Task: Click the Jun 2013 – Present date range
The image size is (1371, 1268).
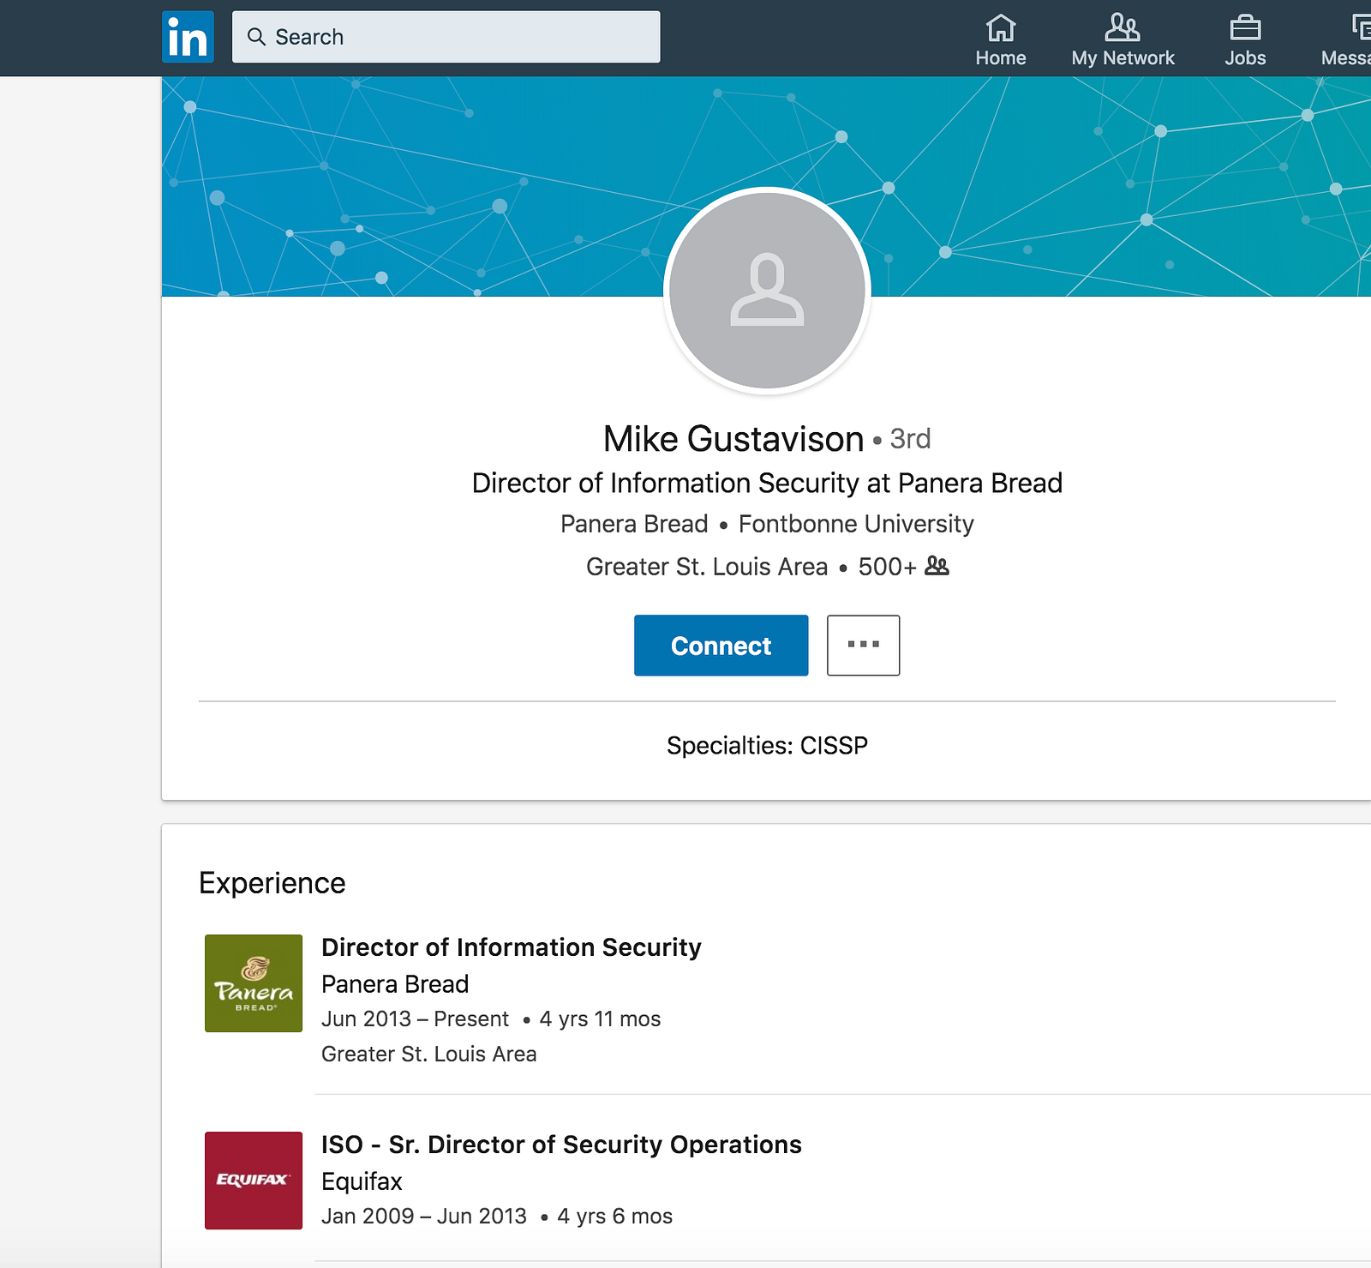Action: click(415, 1019)
